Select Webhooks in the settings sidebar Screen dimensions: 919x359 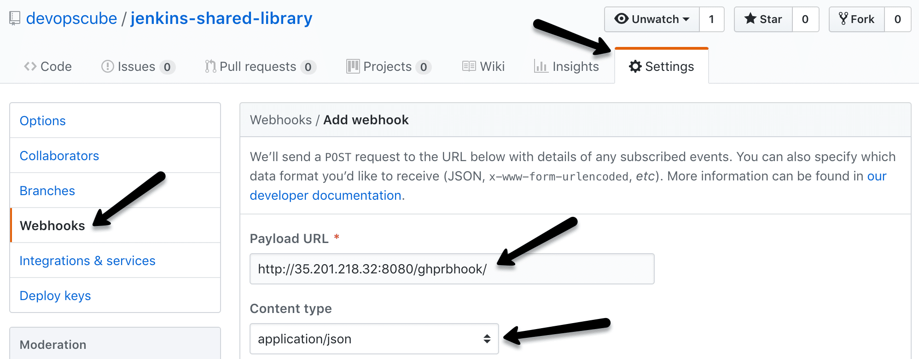tap(115, 226)
